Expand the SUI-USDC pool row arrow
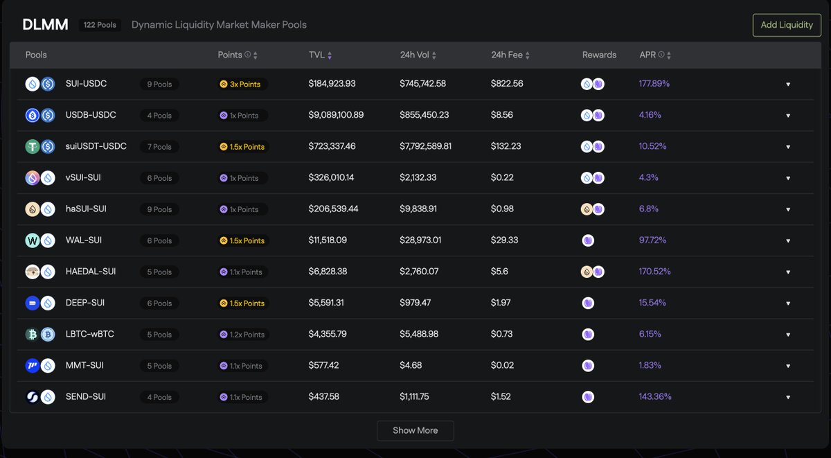Viewport: 831px width, 458px height. click(x=788, y=85)
